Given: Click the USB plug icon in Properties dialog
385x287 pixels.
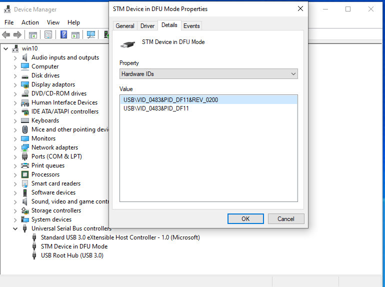Looking at the screenshot, I should tap(127, 44).
